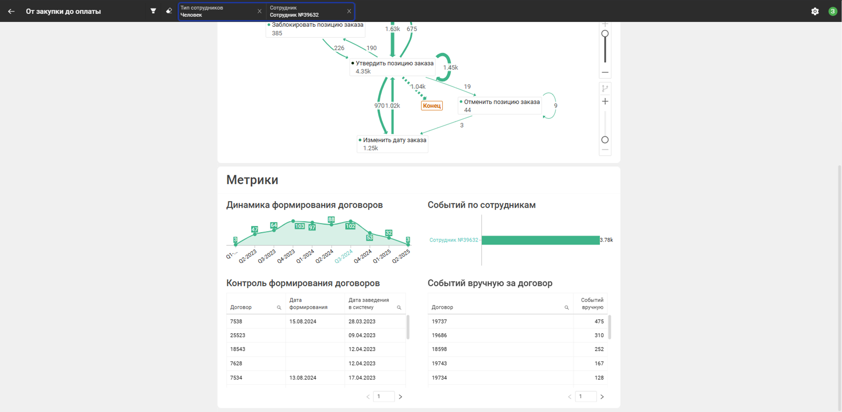842x412 pixels.
Task: Go to next page of the contract control table
Action: click(400, 397)
